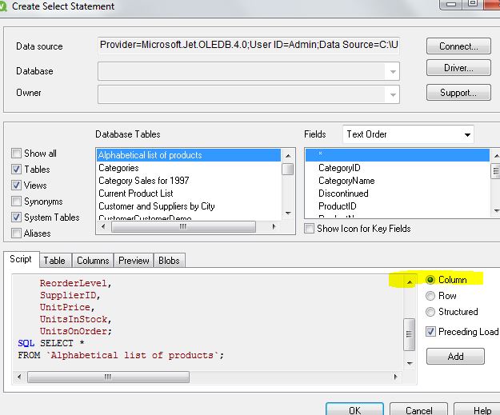Viewport: 500px width, 415px height.
Task: Click the Data source connection string field
Action: click(249, 46)
